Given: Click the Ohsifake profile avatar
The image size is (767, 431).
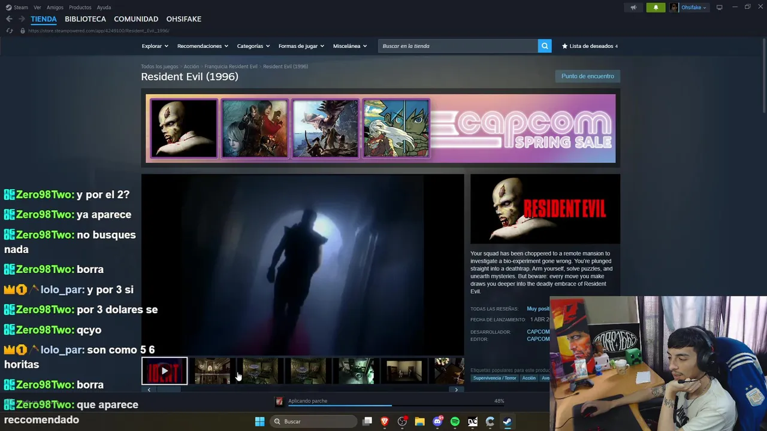Looking at the screenshot, I should click(x=674, y=7).
